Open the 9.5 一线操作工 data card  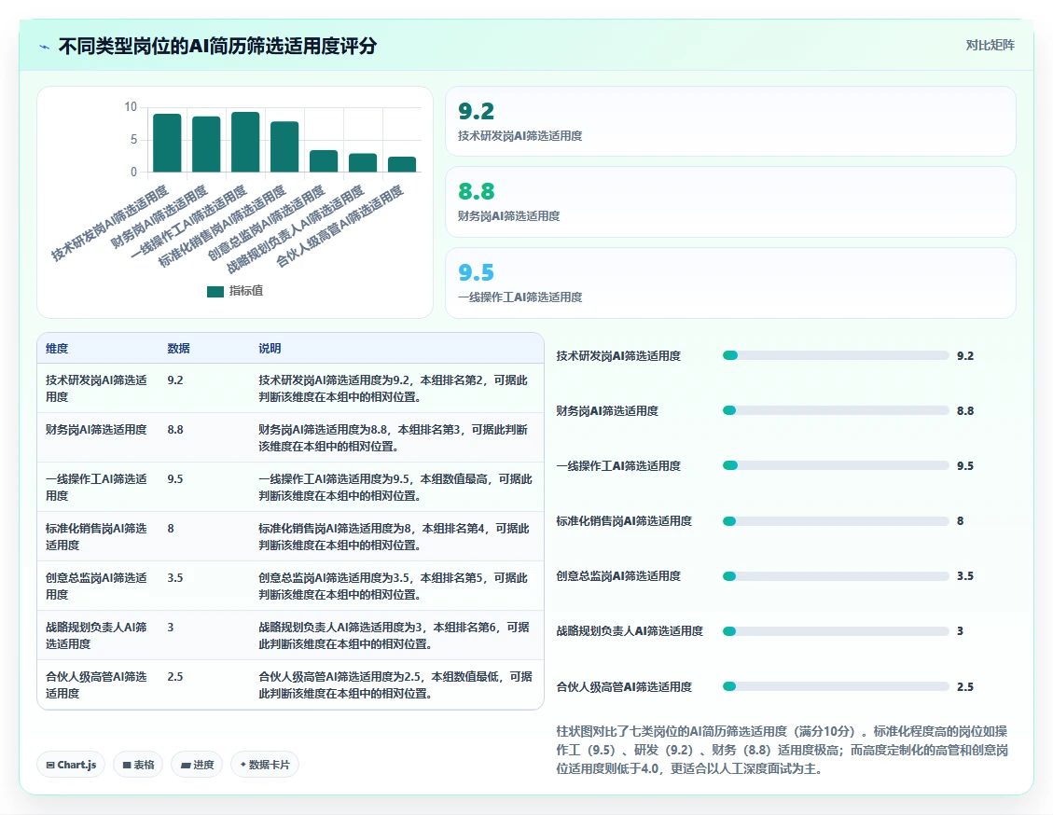click(730, 283)
